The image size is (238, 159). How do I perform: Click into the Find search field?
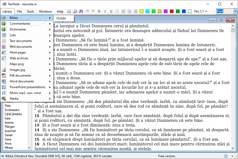coord(225,11)
